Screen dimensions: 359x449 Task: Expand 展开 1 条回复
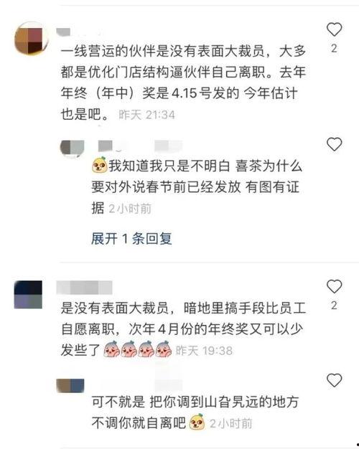[131, 239]
